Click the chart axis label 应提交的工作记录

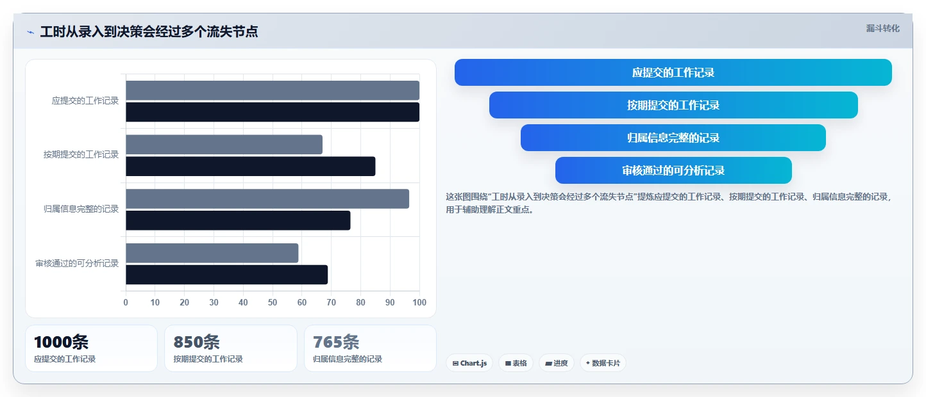click(x=85, y=101)
